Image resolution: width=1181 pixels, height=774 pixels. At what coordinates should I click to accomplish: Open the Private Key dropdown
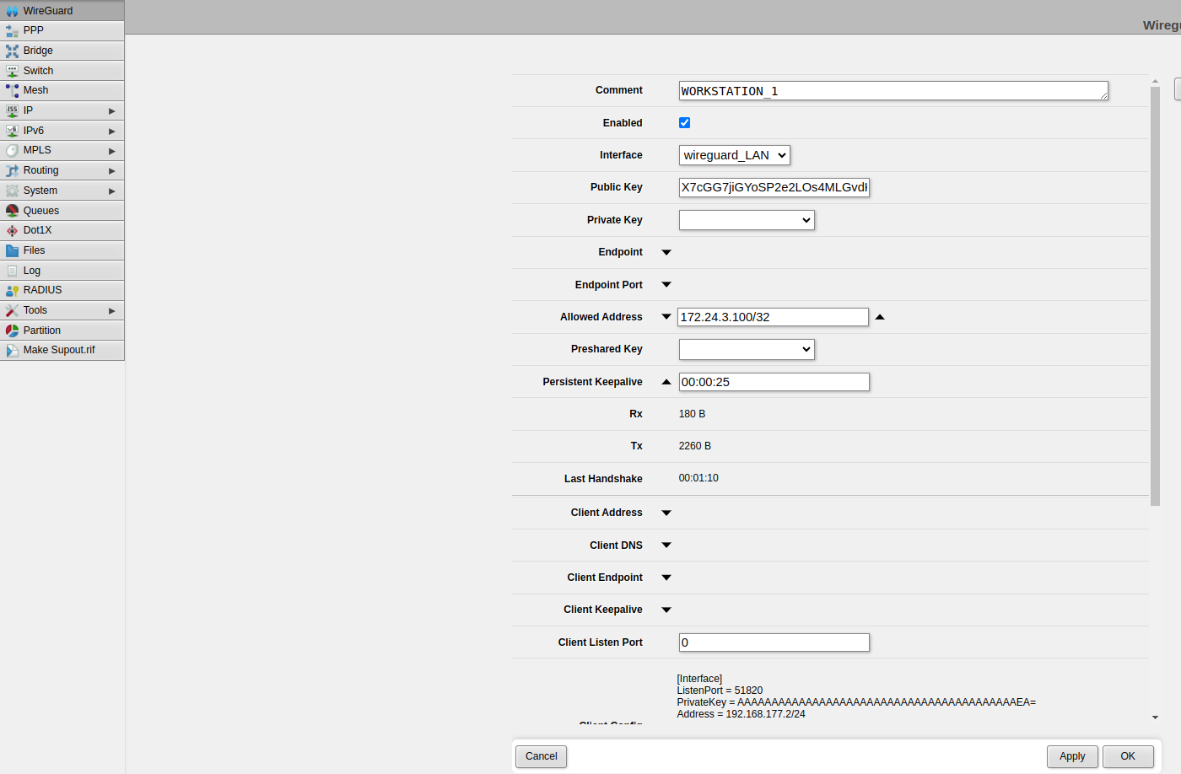pos(746,220)
